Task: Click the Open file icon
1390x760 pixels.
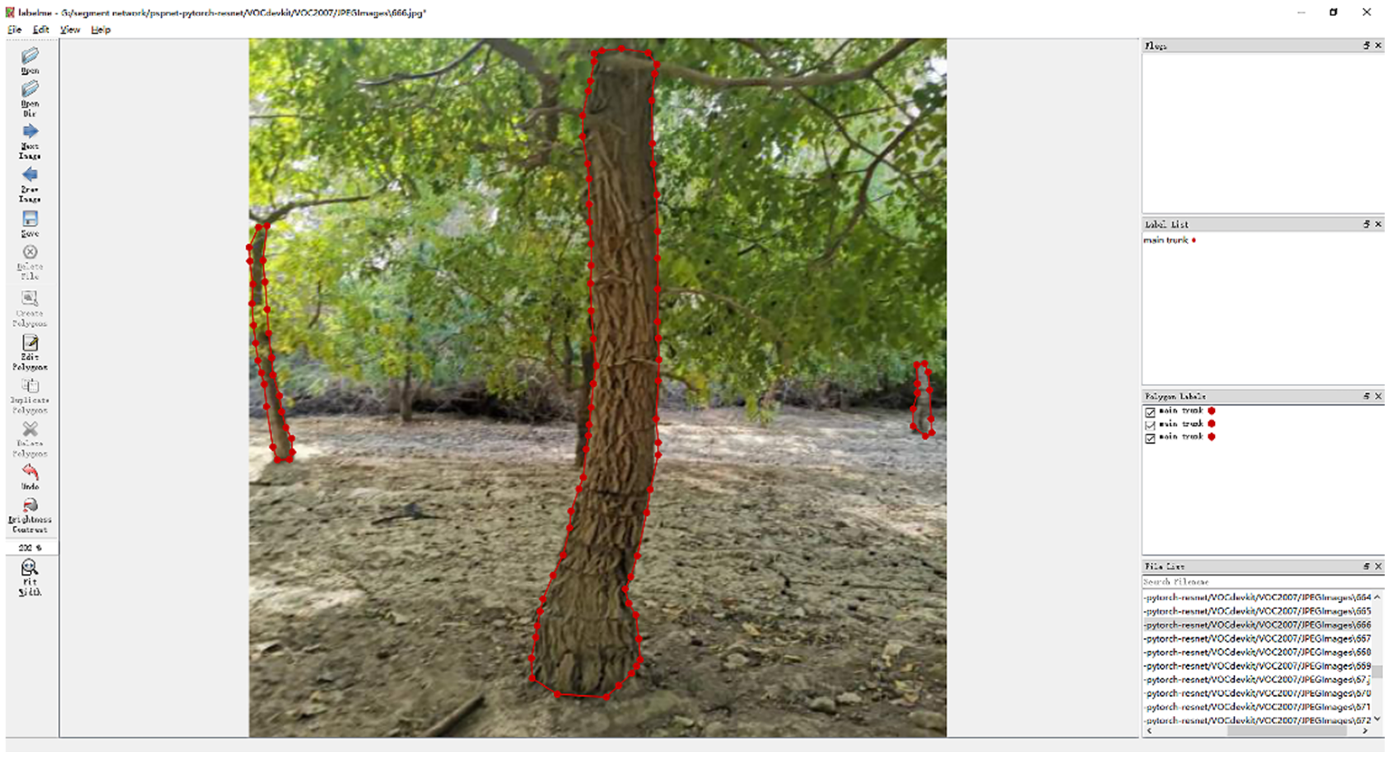Action: [30, 56]
